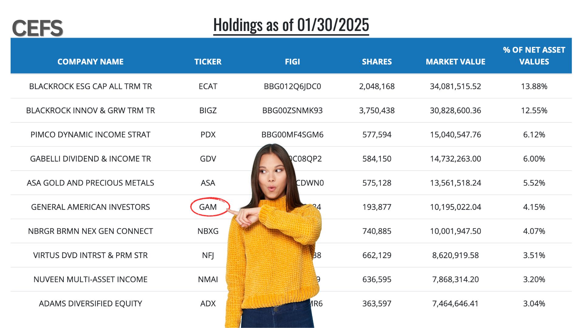Click the FIGI column header
Viewport: 583px width, 328px height.
click(292, 62)
